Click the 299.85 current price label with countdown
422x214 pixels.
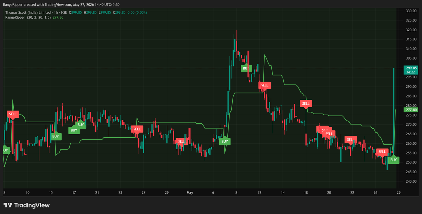[x=411, y=70]
